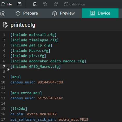Click the "[mcu extra_mcu]" section header
Screen dimensions: 122x122
pos(26,93)
